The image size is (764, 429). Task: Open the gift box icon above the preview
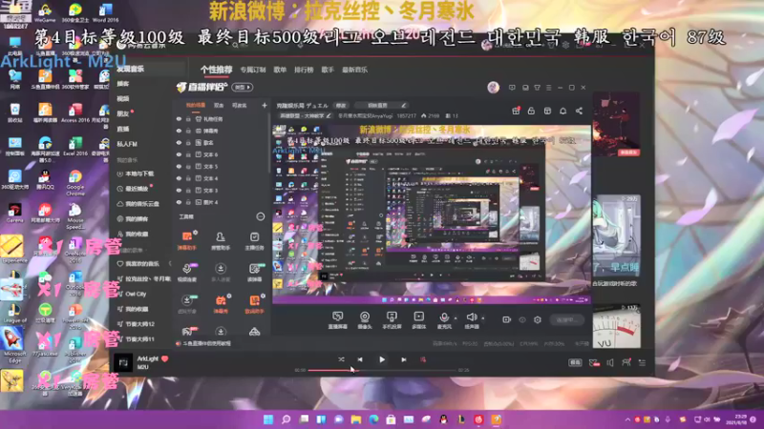coord(516,111)
